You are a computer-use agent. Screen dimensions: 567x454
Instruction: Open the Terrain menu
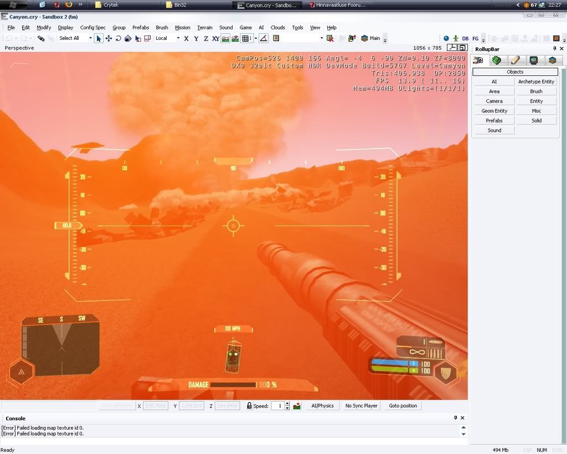pos(205,28)
